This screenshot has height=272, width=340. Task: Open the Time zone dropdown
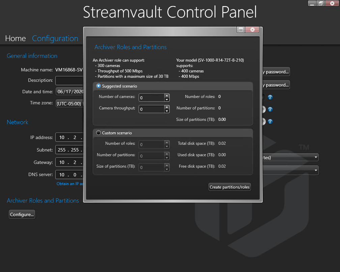click(69, 103)
